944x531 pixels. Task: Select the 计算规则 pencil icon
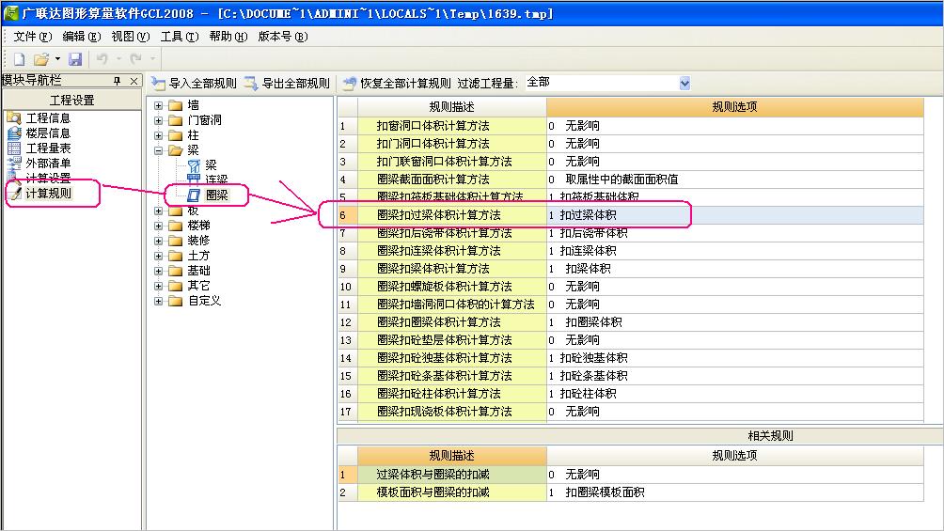point(15,194)
